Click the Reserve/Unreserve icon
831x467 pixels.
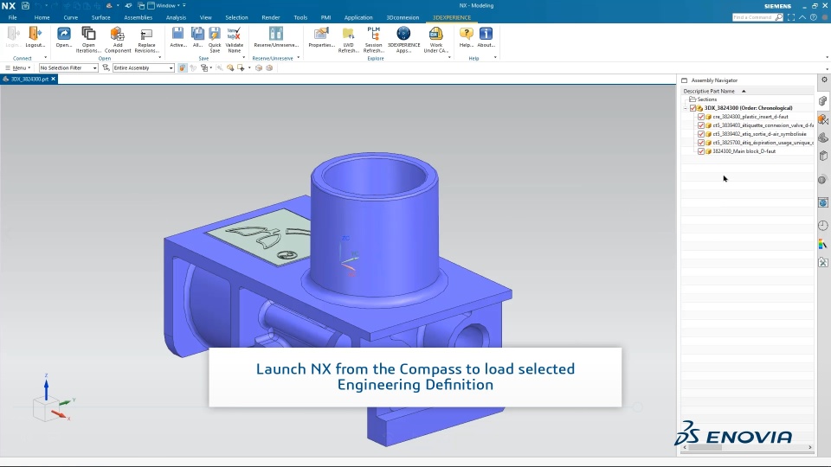pyautogui.click(x=275, y=34)
